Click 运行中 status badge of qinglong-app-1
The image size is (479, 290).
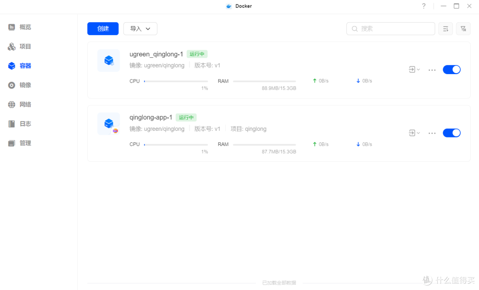click(x=186, y=118)
